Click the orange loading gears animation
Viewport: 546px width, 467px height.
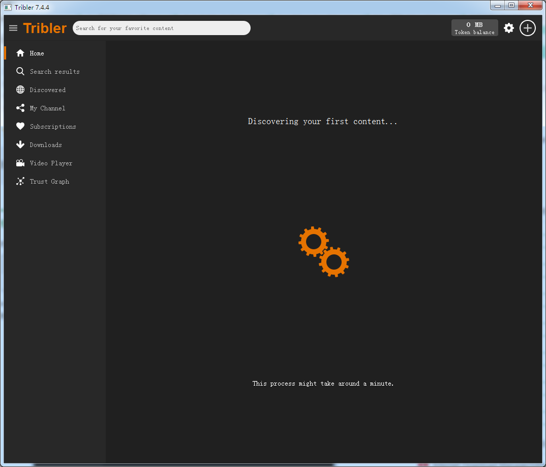[324, 252]
